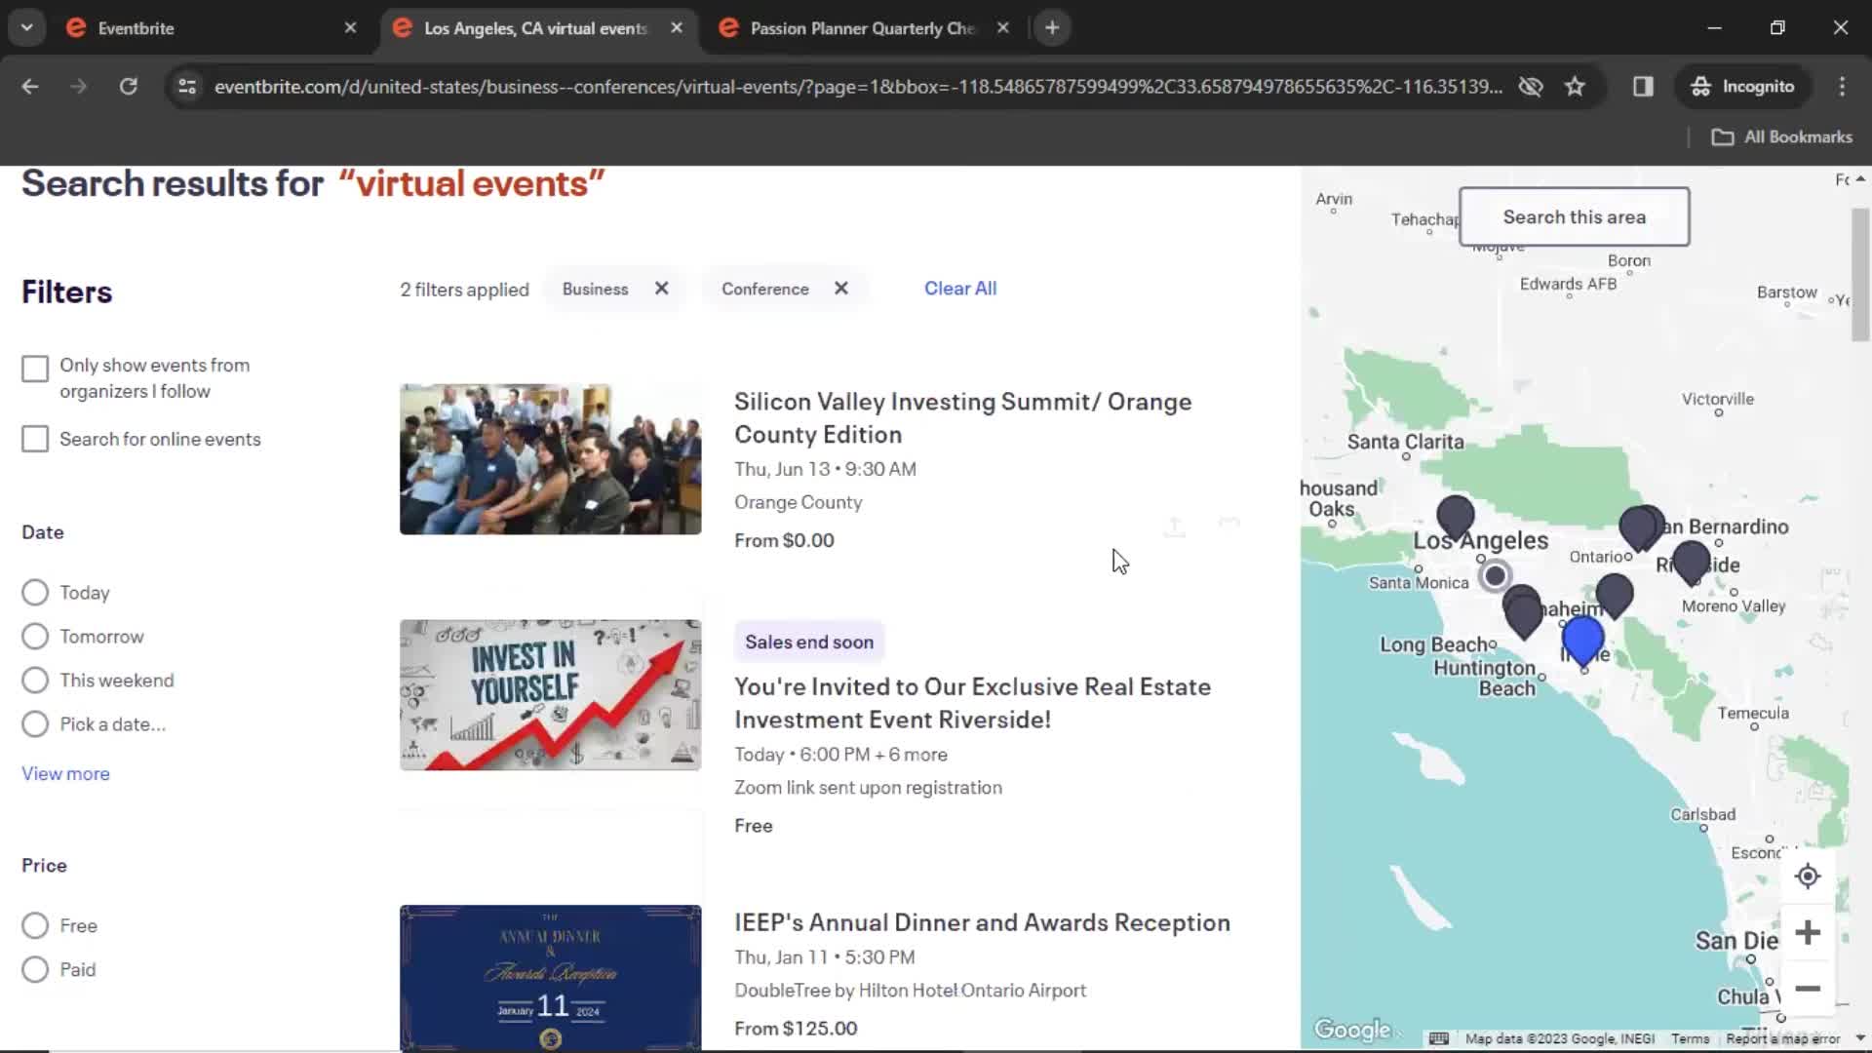Click Zoom link sent upon registration text
1872x1053 pixels.
pyautogui.click(x=868, y=788)
